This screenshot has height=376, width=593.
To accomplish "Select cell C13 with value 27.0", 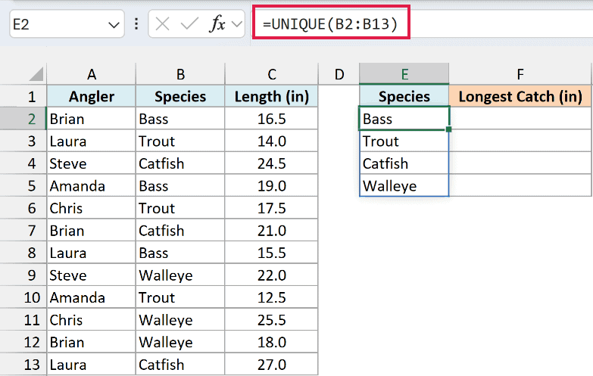I will [272, 365].
